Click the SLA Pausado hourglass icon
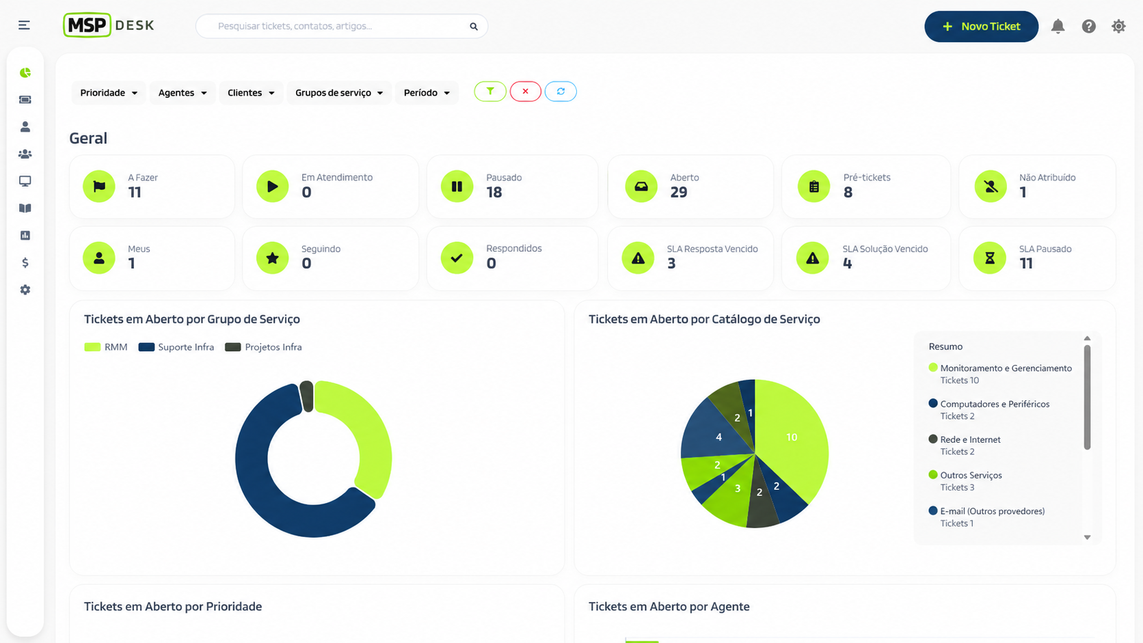Image resolution: width=1143 pixels, height=643 pixels. click(x=990, y=258)
